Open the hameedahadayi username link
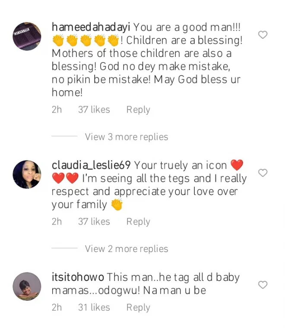This screenshot has height=328, width=285. [x=91, y=27]
